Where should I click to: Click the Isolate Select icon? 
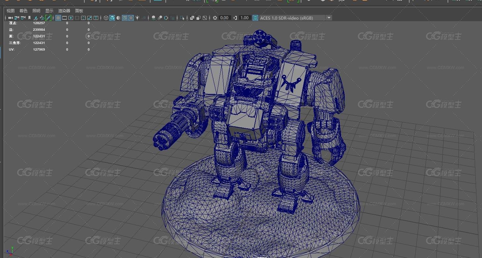click(182, 18)
